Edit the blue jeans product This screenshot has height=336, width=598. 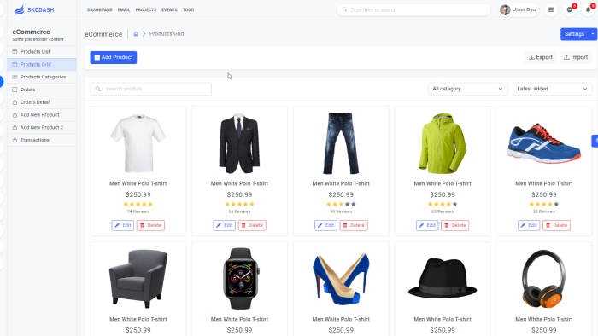tap(325, 225)
